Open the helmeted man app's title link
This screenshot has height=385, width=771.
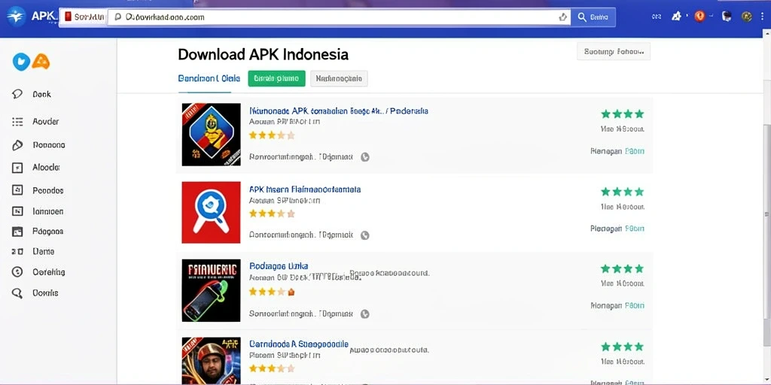pyautogui.click(x=298, y=344)
